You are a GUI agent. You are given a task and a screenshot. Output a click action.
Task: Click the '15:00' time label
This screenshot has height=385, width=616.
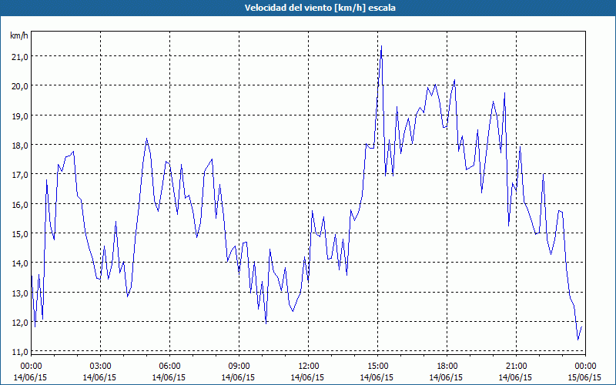tap(378, 367)
